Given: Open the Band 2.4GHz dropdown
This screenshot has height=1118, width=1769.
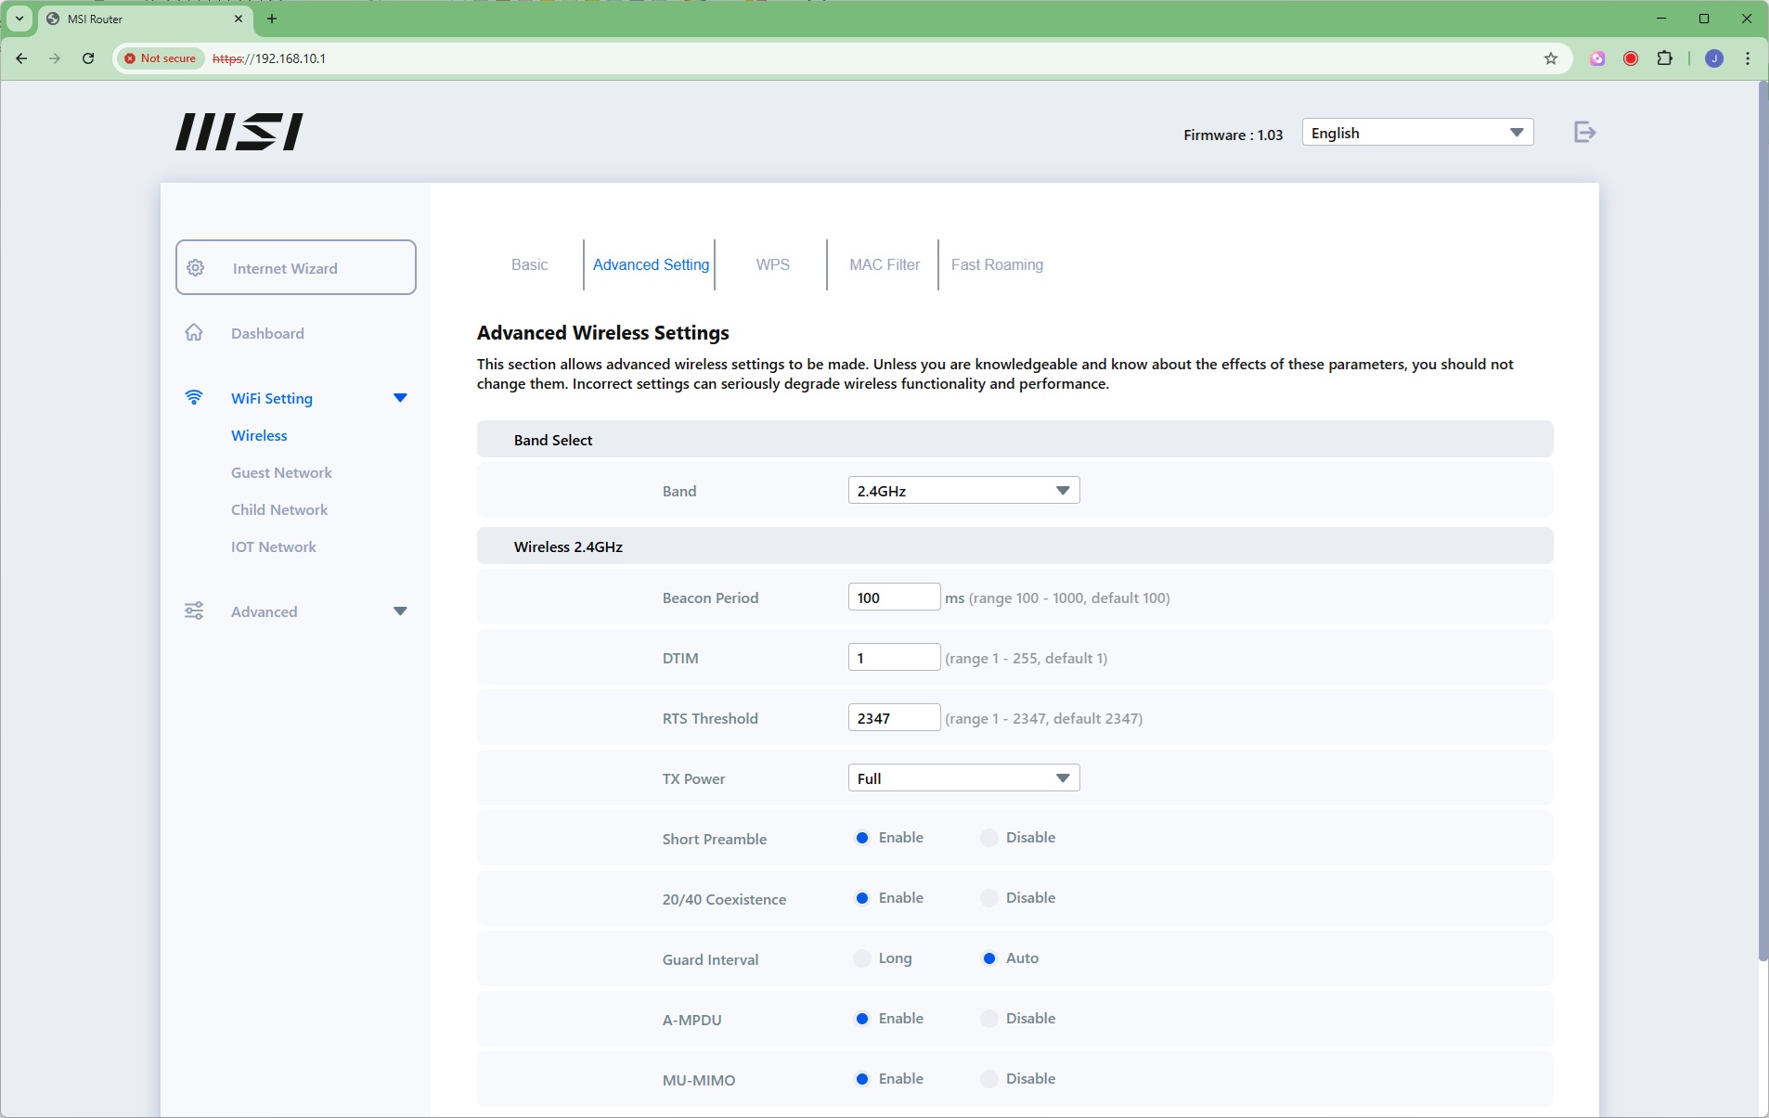Looking at the screenshot, I should (x=963, y=491).
